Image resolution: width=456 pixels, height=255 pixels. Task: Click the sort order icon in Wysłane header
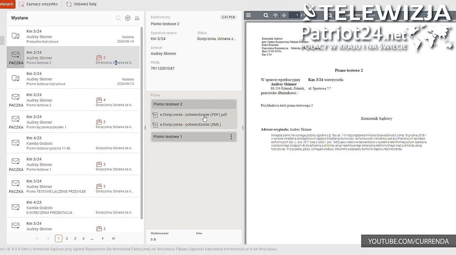pyautogui.click(x=137, y=18)
